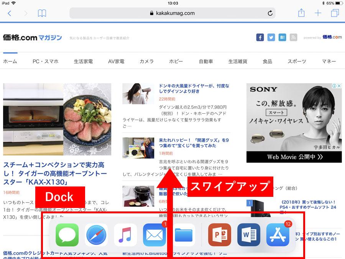Open the Facebook share icon
The image size is (345, 259).
tap(260, 38)
